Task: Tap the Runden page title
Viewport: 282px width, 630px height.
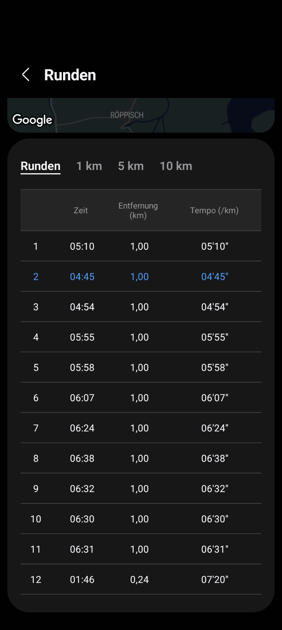Action: click(70, 75)
